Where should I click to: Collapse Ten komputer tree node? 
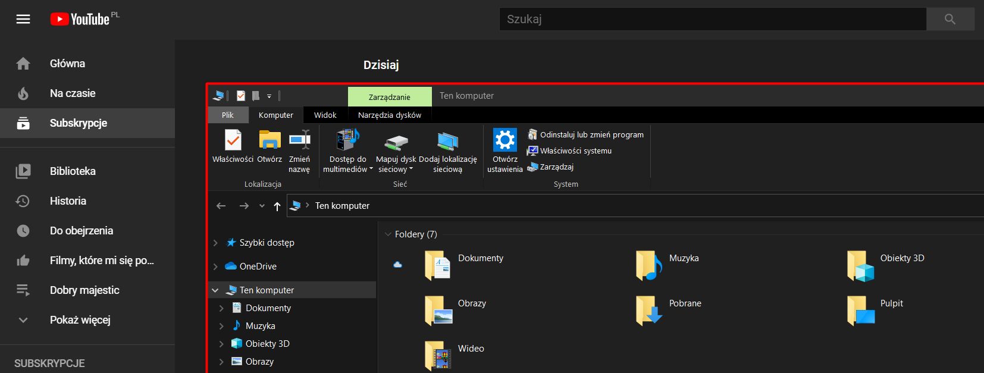(x=215, y=290)
